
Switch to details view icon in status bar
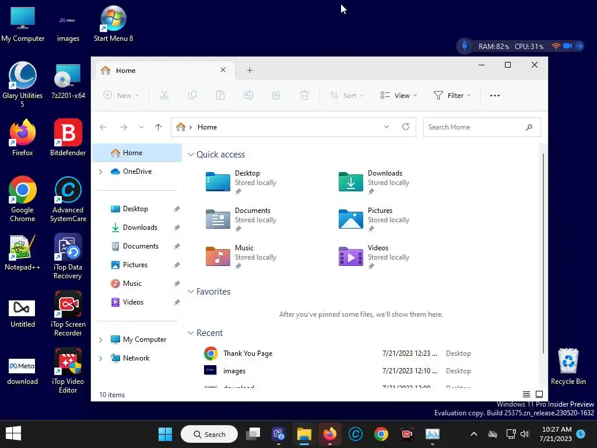click(526, 394)
